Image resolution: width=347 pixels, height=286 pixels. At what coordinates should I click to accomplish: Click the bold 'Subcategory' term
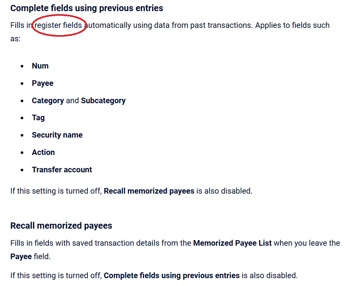click(103, 101)
